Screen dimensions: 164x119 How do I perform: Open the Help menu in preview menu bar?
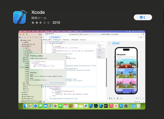(x=81, y=32)
